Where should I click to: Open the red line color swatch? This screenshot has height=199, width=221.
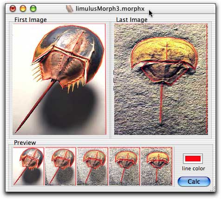point(193,159)
